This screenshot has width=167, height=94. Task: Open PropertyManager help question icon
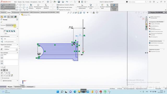click(x=17, y=20)
